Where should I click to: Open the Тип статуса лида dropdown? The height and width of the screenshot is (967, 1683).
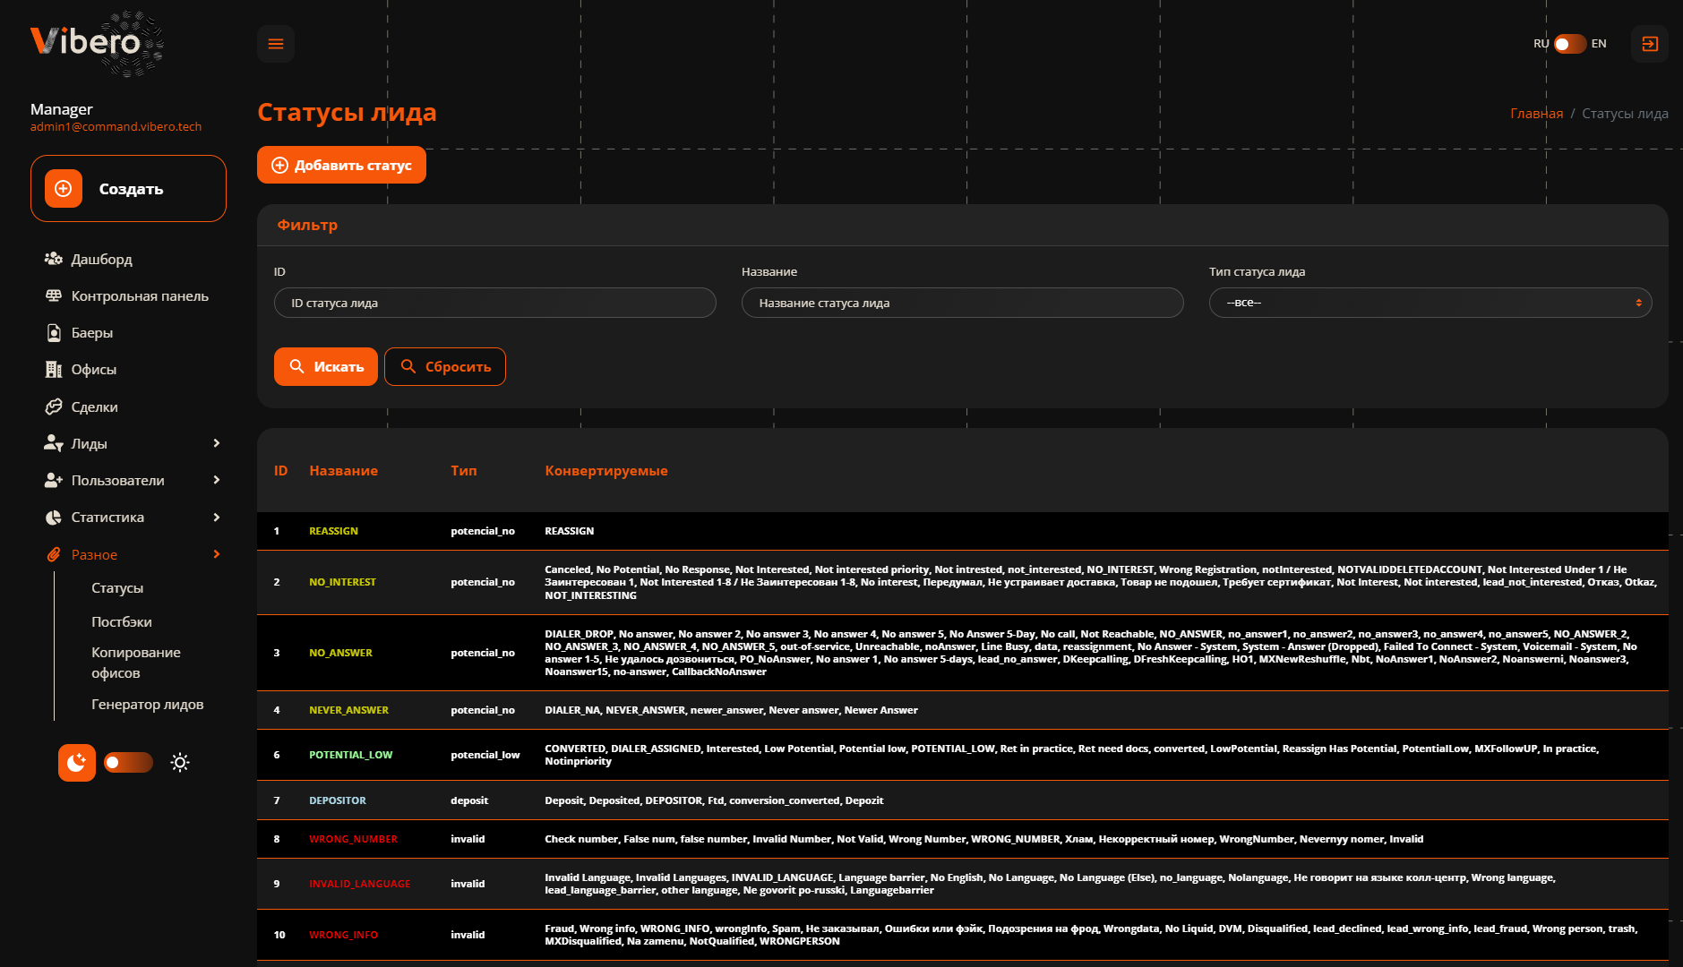coord(1430,303)
